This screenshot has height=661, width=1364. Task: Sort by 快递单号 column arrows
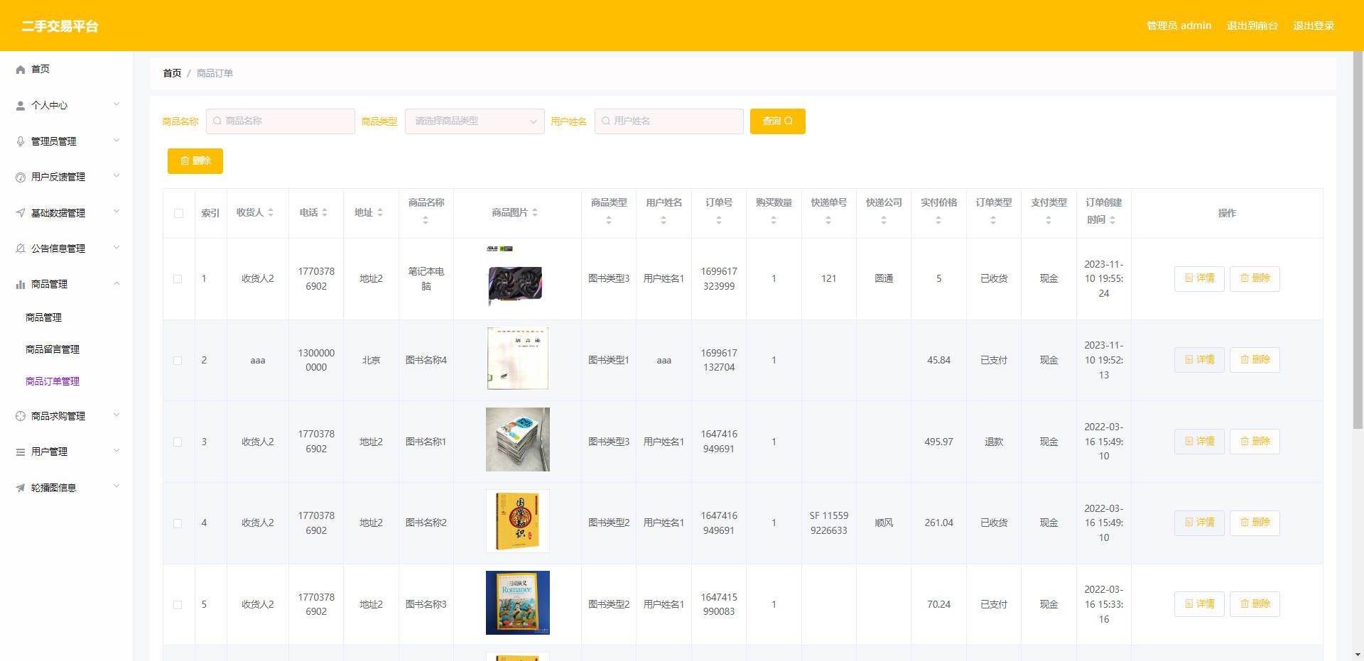coord(828,220)
